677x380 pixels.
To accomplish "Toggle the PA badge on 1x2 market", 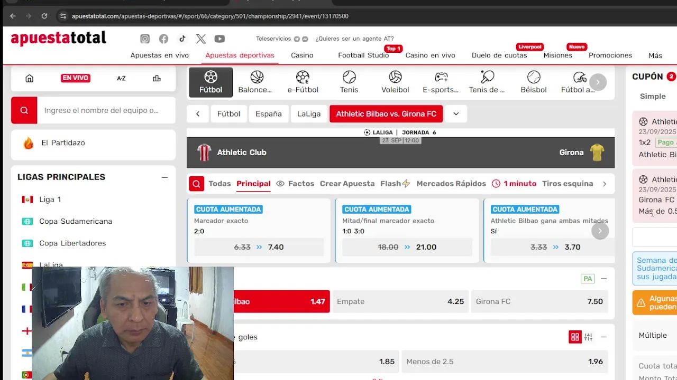I will pos(588,279).
